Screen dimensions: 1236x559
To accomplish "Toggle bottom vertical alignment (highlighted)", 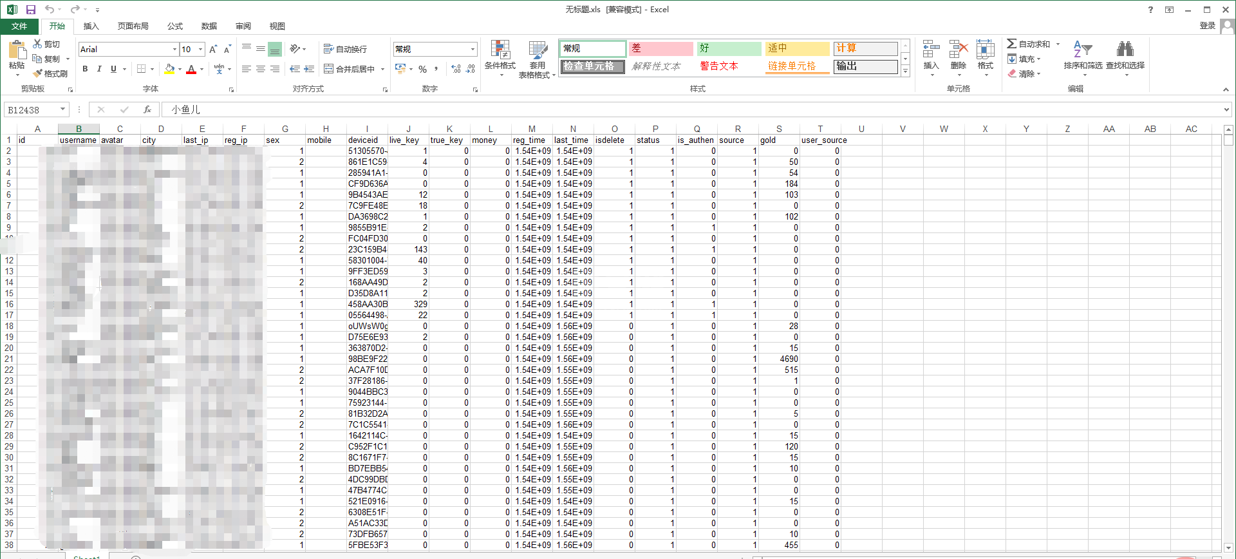I will click(x=275, y=49).
